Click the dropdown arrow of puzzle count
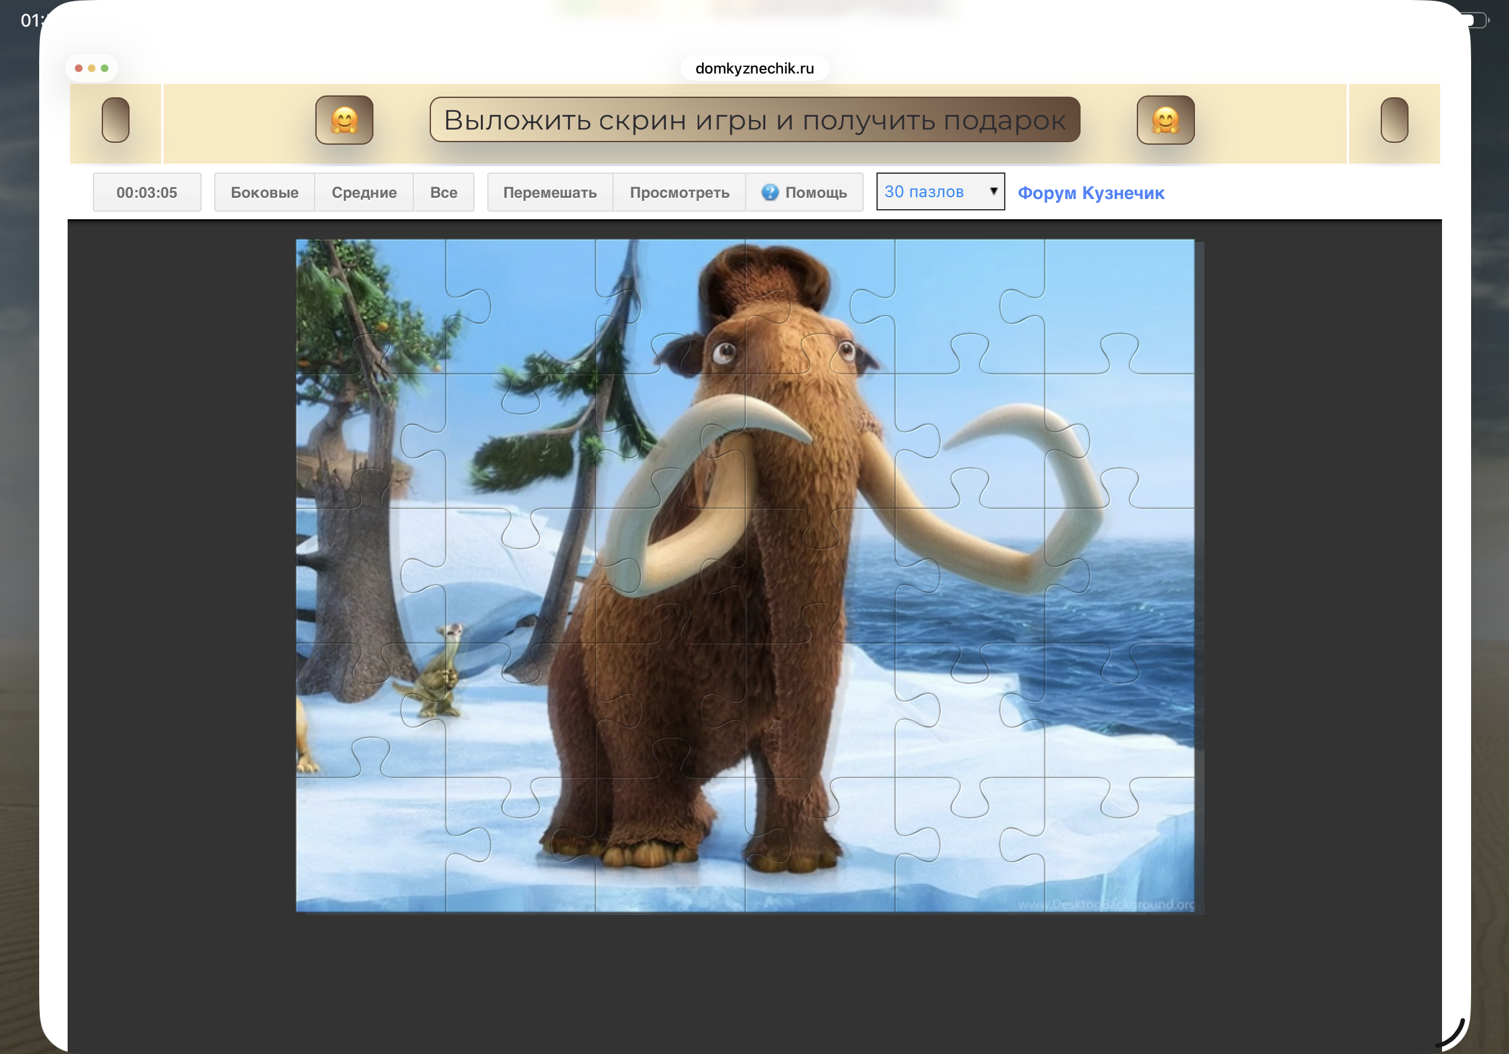This screenshot has width=1509, height=1054. pos(993,191)
